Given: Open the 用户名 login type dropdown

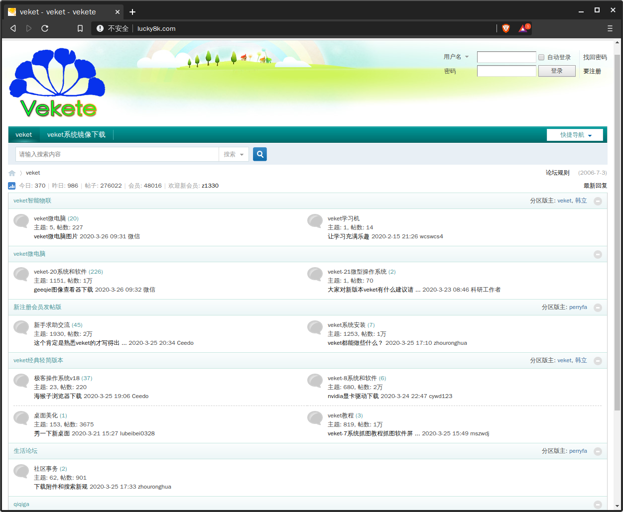Looking at the screenshot, I should 456,57.
